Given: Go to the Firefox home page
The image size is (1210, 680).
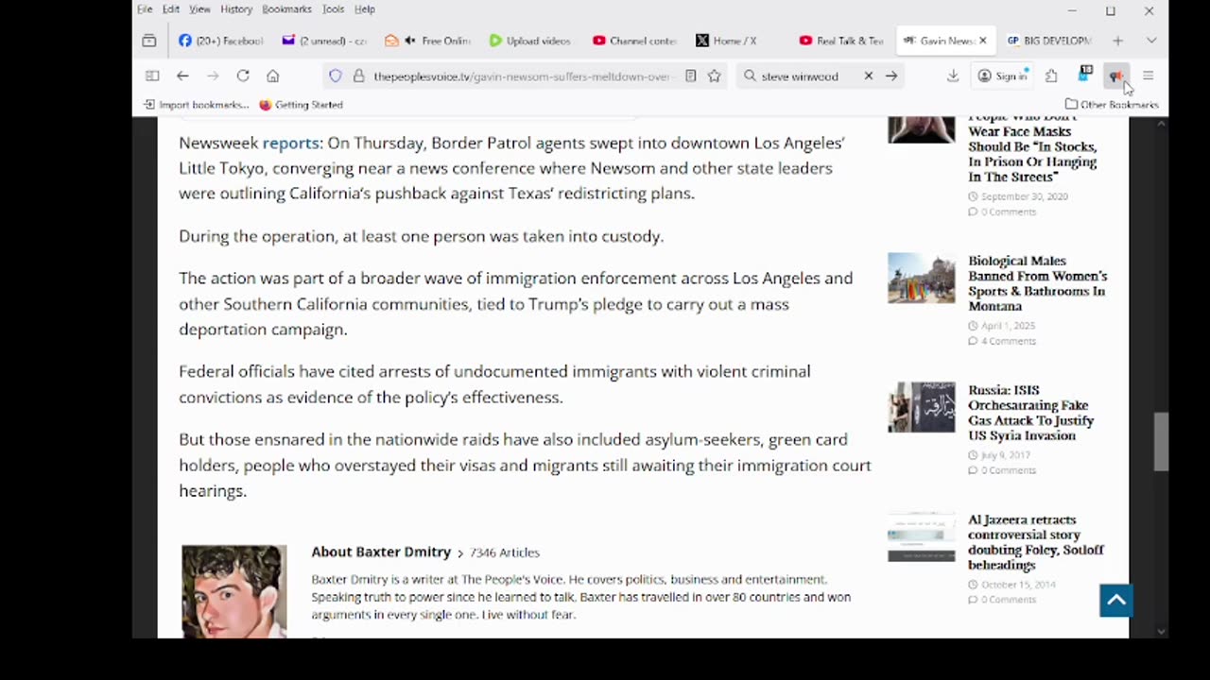Looking at the screenshot, I should (273, 76).
